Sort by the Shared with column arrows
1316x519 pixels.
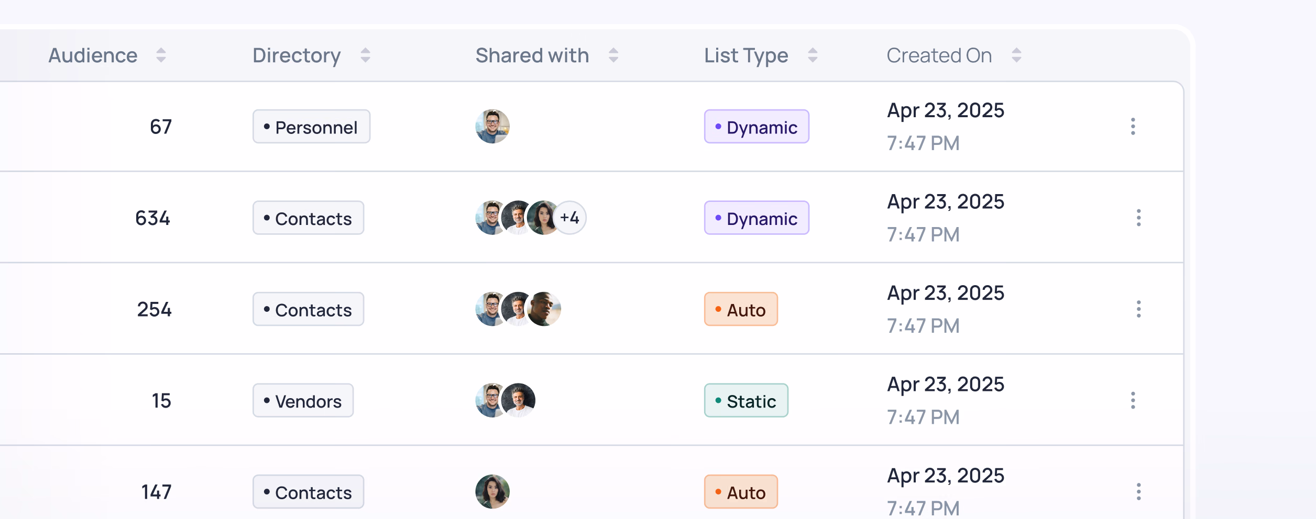[x=613, y=55]
